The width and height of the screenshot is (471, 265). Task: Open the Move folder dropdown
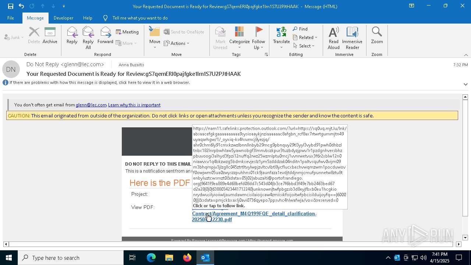coord(155,38)
